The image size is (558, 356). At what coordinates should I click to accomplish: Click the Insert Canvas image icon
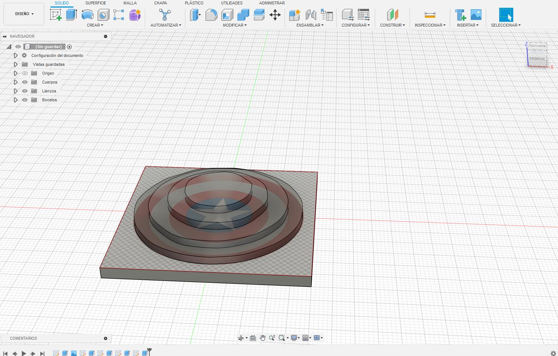pyautogui.click(x=476, y=15)
